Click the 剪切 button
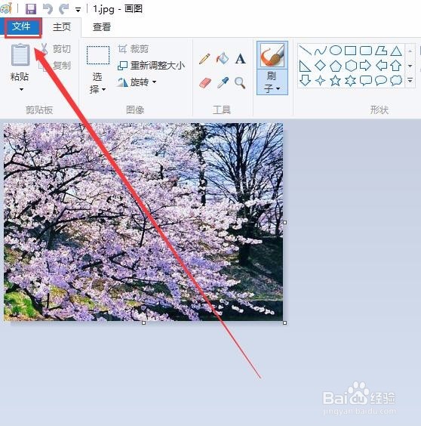Viewport: 421px width, 426px height. point(56,49)
